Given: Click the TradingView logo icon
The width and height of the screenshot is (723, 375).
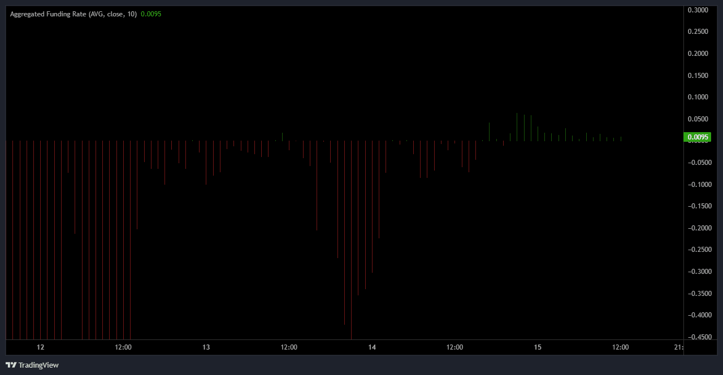Looking at the screenshot, I should point(11,365).
